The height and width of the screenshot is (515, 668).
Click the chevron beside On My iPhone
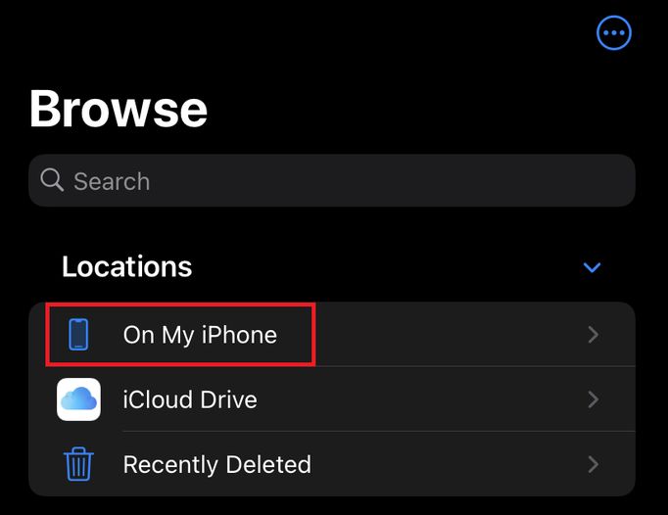point(593,335)
